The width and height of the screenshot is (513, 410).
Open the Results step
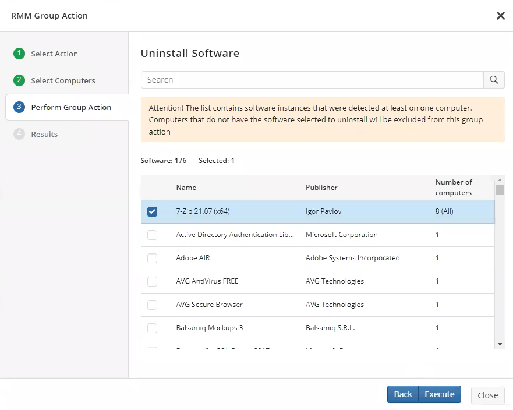point(44,134)
